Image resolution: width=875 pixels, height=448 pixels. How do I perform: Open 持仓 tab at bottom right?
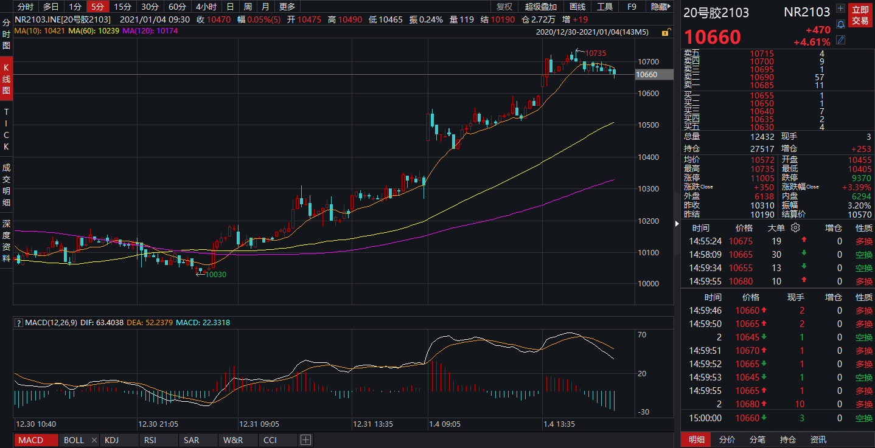point(788,439)
